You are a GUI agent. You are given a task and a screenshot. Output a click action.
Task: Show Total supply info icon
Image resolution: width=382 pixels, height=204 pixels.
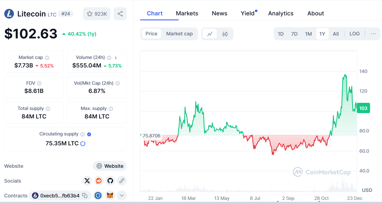point(48,109)
